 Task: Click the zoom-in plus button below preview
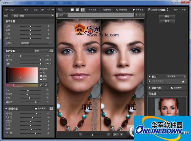[109, 135]
